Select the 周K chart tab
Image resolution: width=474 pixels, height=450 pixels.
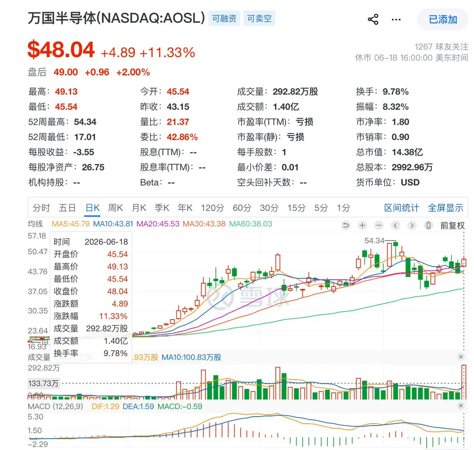click(116, 208)
